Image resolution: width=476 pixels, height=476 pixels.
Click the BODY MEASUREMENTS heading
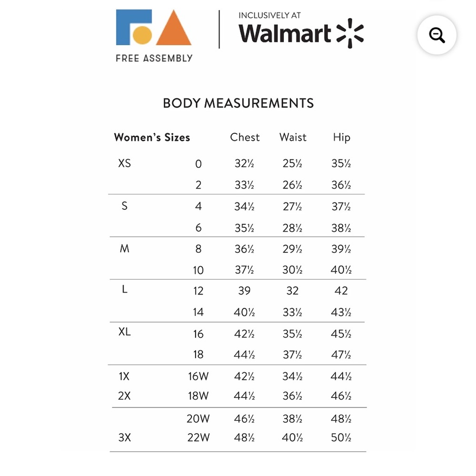tap(238, 103)
